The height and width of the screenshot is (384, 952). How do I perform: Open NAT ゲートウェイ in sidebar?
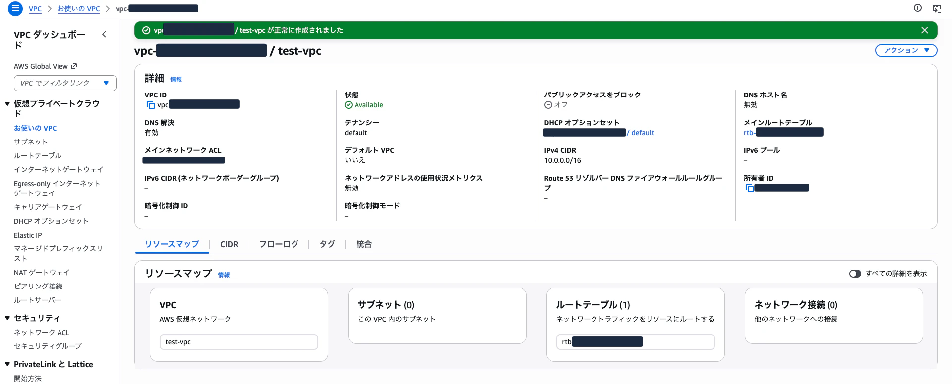point(42,273)
